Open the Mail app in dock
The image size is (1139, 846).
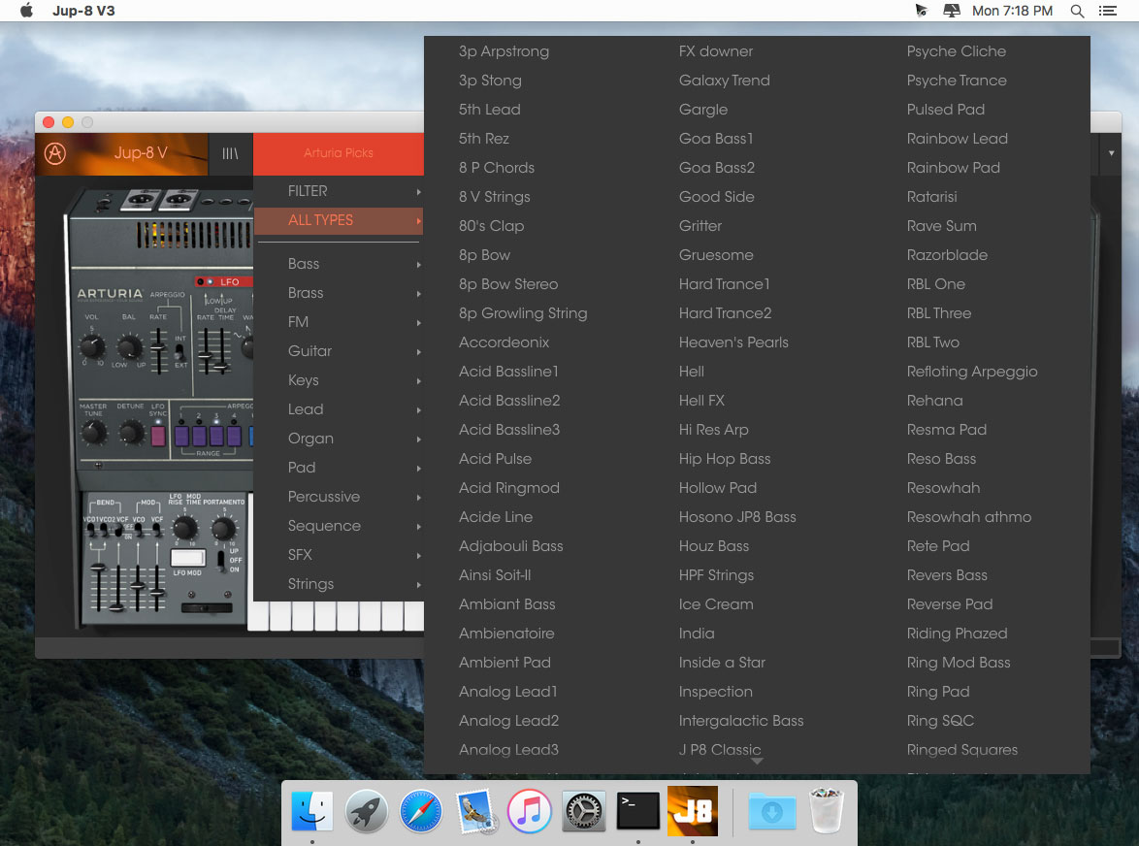[475, 810]
